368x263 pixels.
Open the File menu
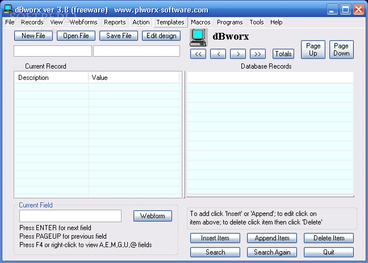click(x=10, y=22)
